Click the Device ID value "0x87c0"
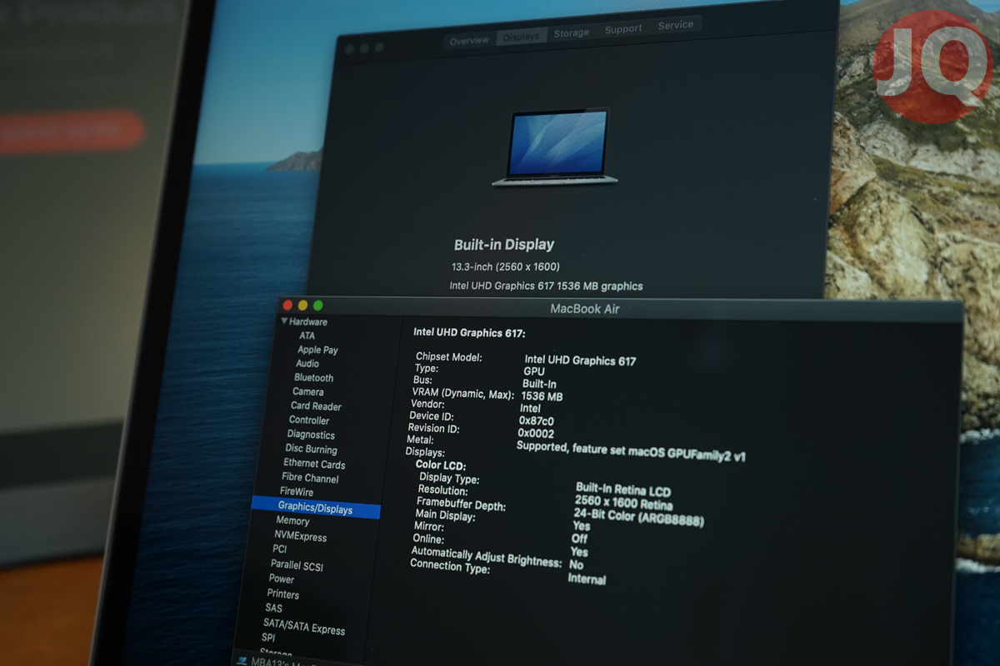 [536, 421]
